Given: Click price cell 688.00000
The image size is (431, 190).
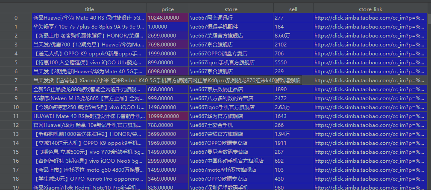Looking at the screenshot, I should [168, 89].
